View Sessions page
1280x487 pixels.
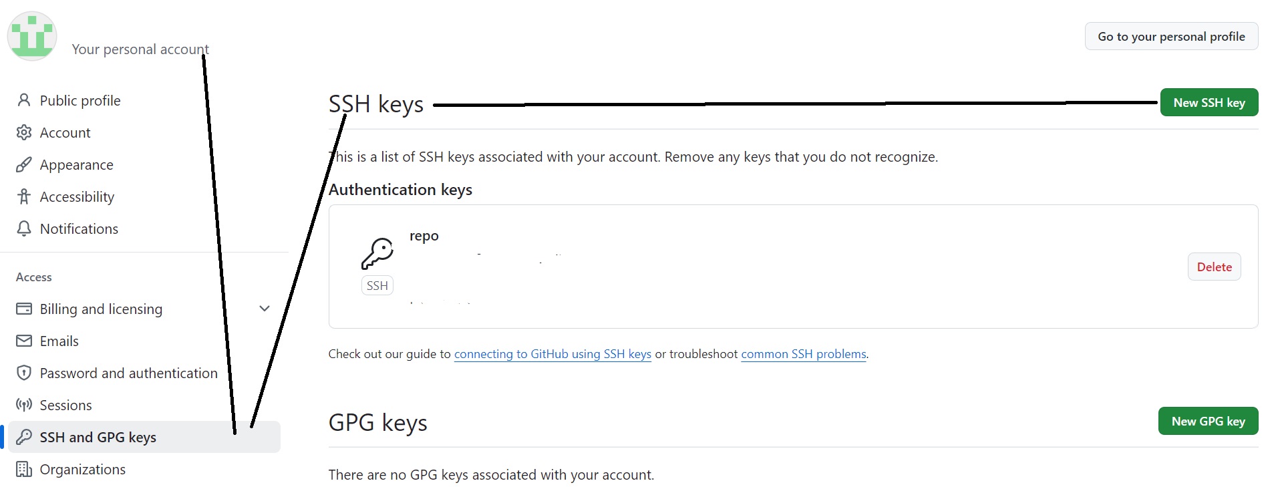[x=65, y=405]
